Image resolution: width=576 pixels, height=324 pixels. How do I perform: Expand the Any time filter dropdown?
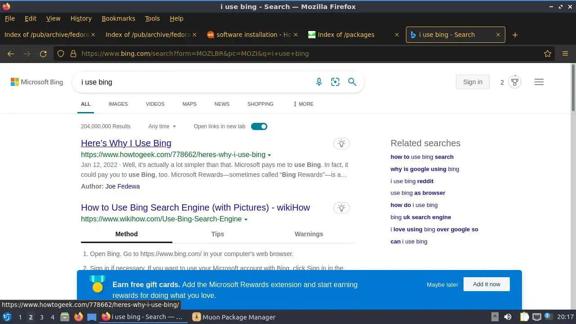162,126
